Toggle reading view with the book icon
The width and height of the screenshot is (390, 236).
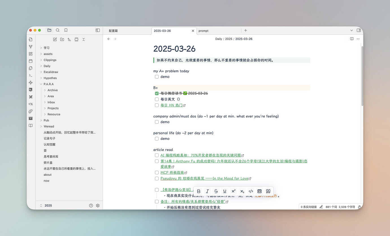(352, 39)
